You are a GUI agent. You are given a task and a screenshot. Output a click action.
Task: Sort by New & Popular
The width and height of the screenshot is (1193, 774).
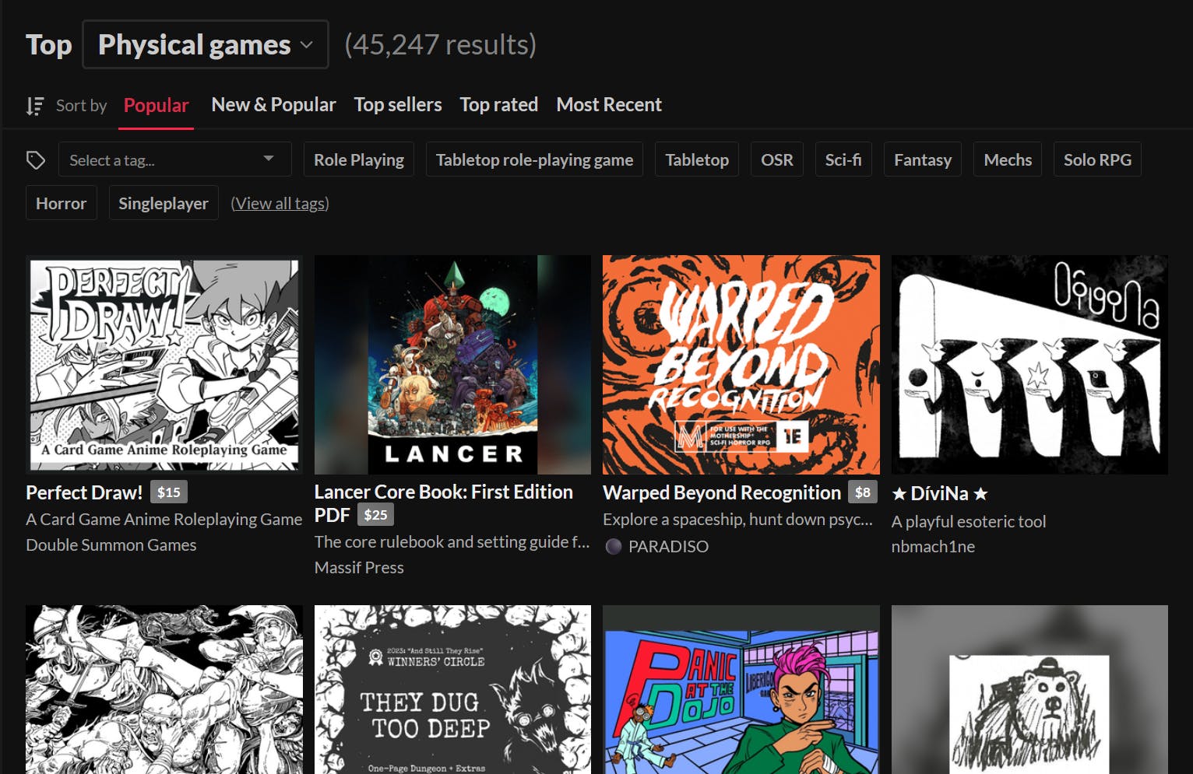[x=273, y=105]
